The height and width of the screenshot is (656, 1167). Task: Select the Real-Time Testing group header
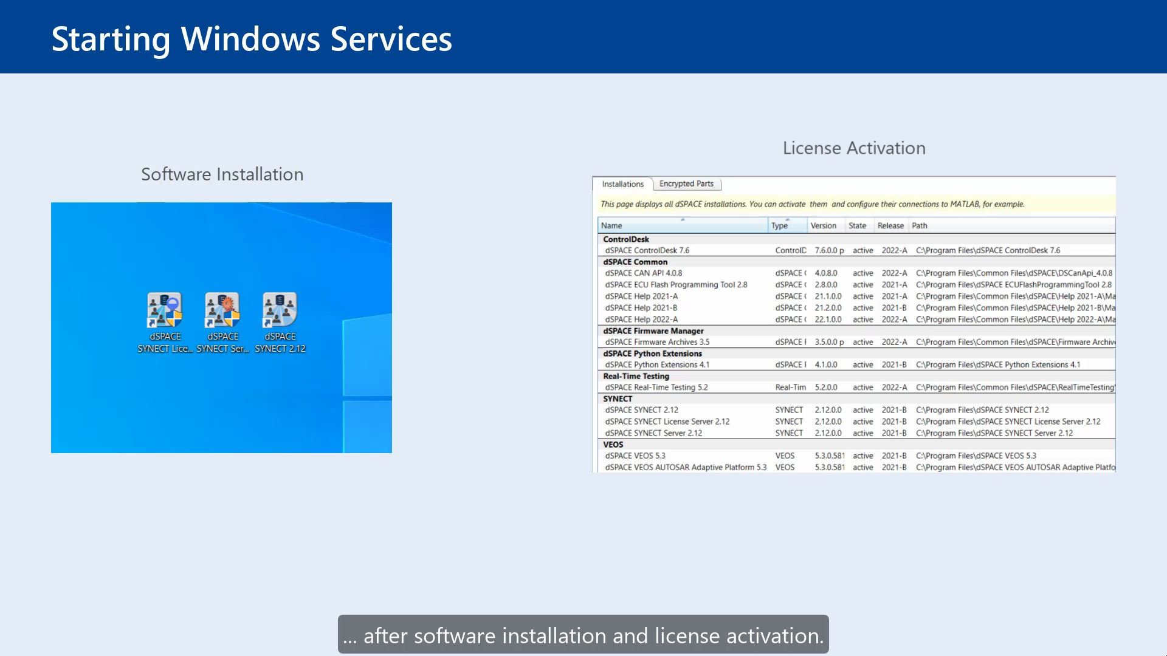click(856, 376)
